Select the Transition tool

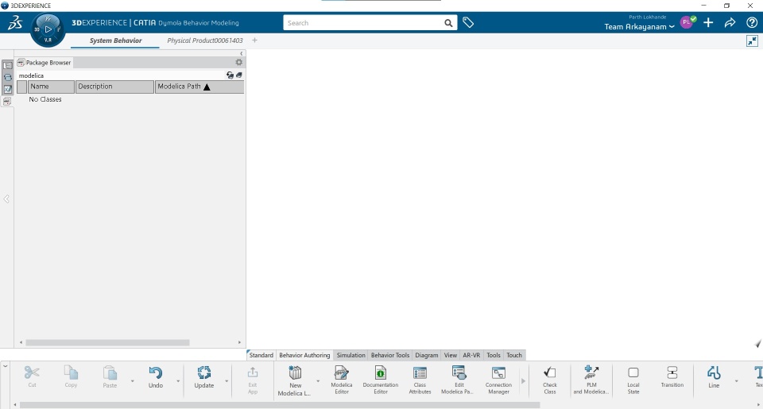(x=672, y=377)
